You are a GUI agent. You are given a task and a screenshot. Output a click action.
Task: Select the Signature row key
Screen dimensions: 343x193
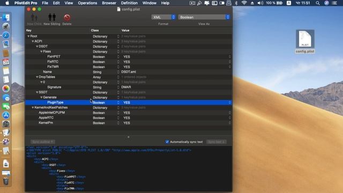[x=54, y=87]
